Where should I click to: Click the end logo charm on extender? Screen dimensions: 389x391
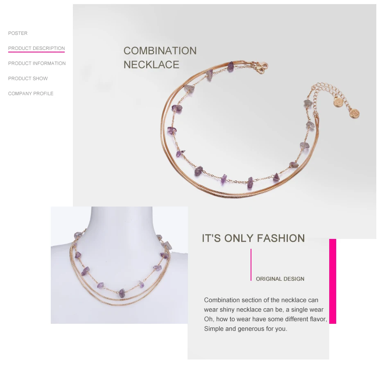[x=354, y=114]
